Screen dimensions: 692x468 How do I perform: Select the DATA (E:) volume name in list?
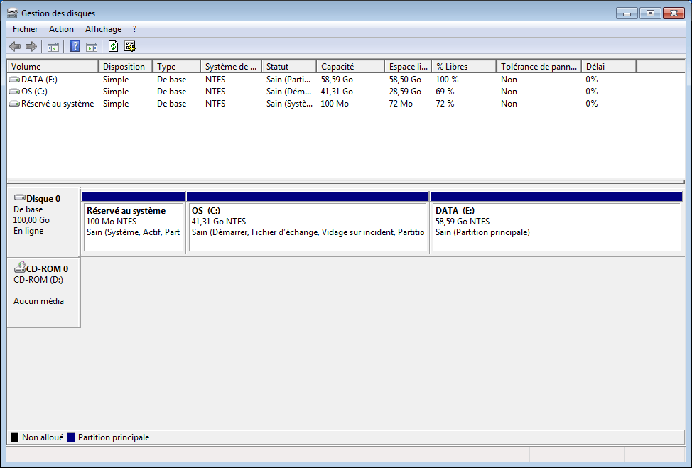[39, 80]
